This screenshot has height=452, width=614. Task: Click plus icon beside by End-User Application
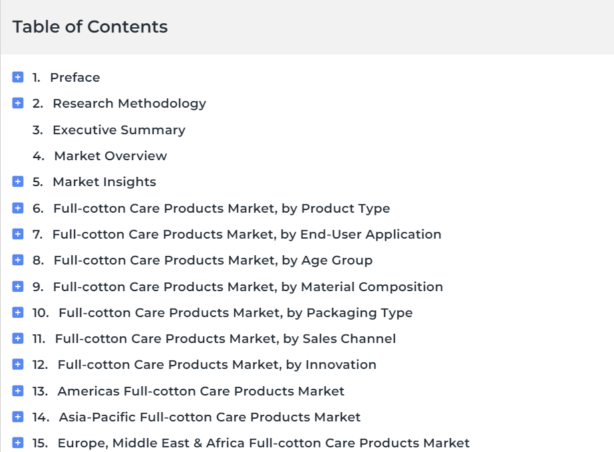(17, 234)
